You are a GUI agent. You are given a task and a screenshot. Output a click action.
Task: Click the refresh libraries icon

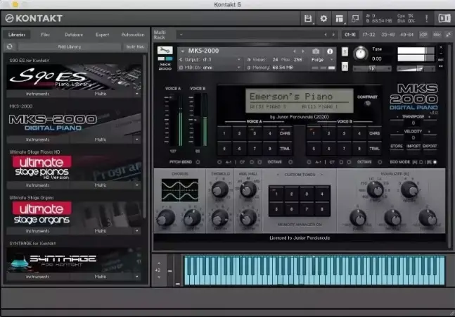[x=10, y=46]
